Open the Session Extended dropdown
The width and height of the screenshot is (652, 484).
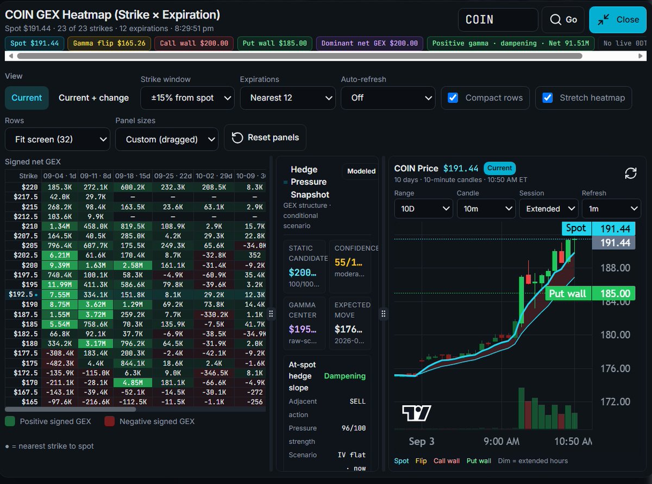tap(549, 209)
